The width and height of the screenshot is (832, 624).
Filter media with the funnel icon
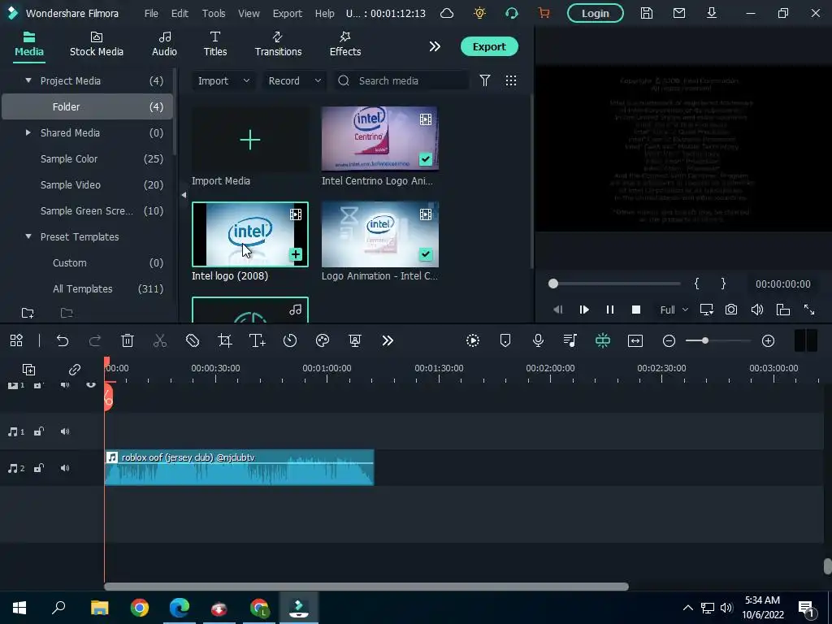484,80
